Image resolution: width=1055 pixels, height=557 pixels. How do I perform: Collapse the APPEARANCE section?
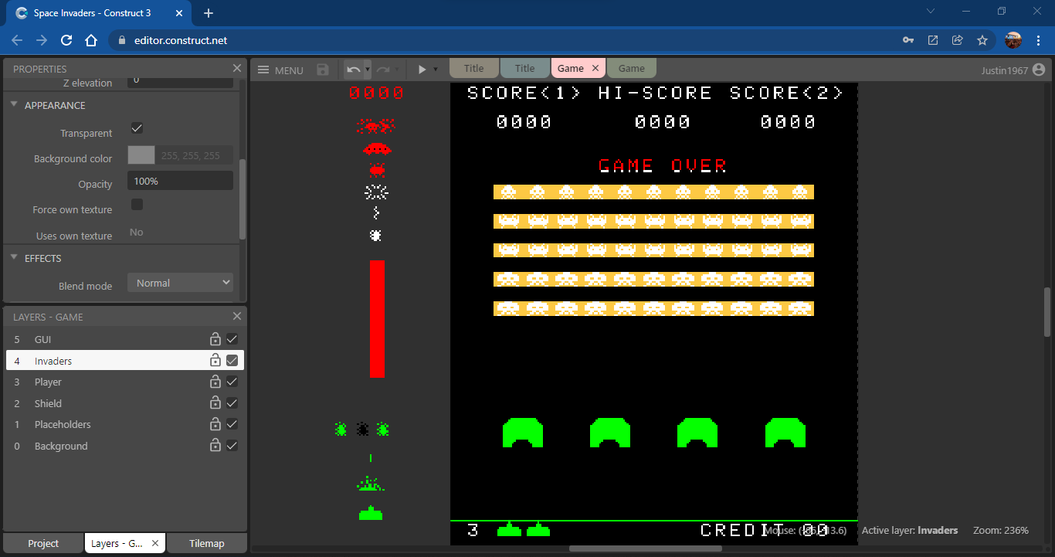(x=14, y=104)
